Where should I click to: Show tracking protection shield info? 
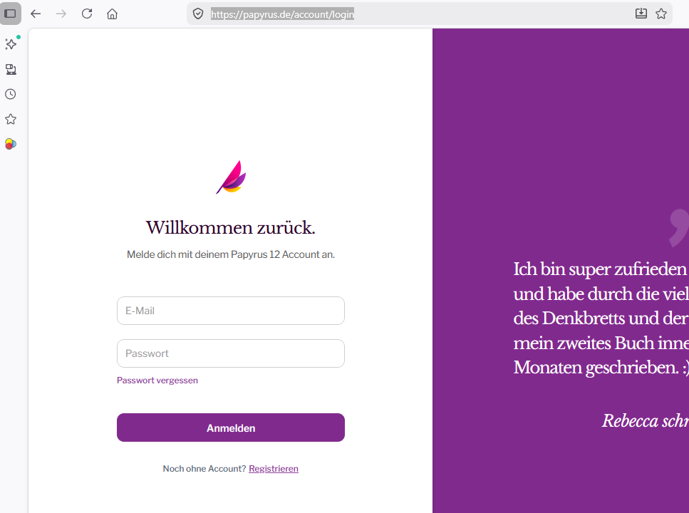tap(199, 14)
